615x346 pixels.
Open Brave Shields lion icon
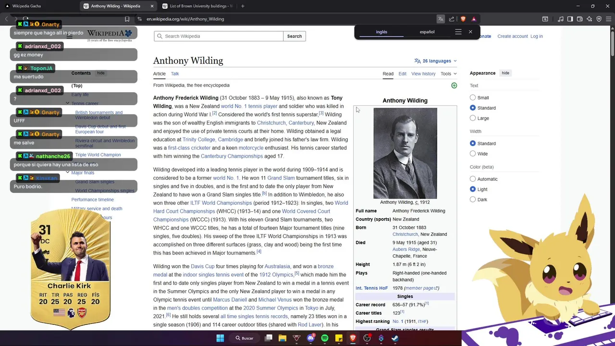463,19
